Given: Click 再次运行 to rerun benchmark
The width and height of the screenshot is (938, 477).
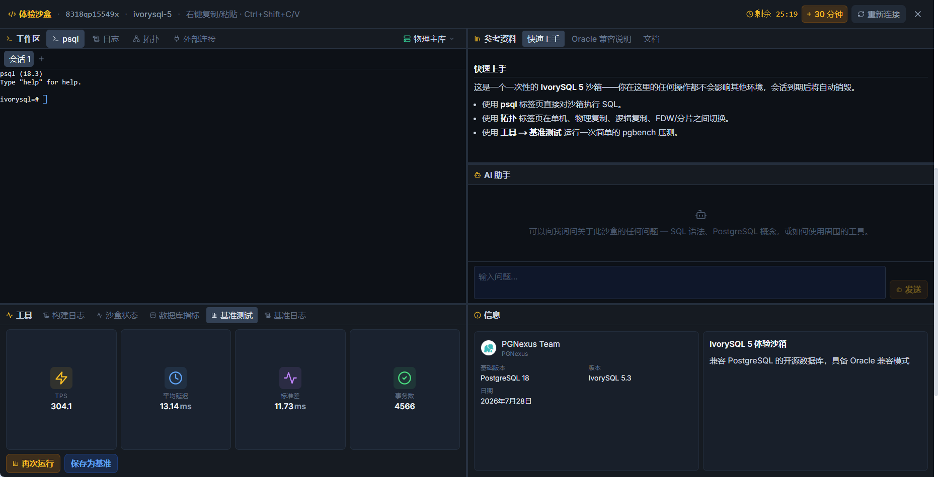Looking at the screenshot, I should (x=33, y=463).
